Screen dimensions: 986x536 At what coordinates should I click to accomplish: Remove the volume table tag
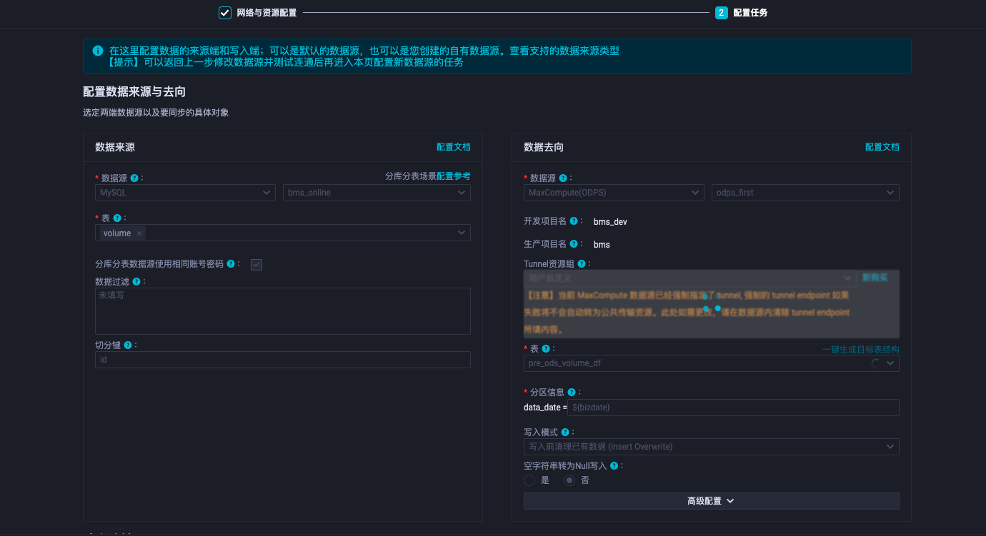pos(139,233)
